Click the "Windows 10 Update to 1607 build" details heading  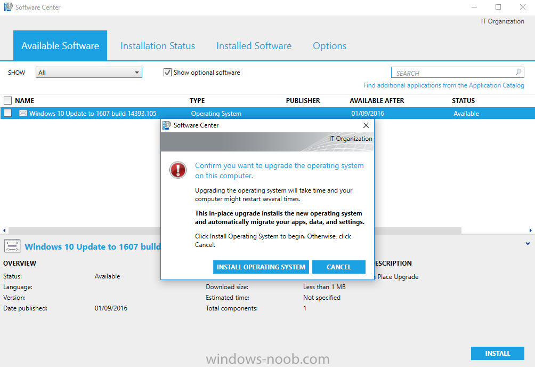point(93,247)
